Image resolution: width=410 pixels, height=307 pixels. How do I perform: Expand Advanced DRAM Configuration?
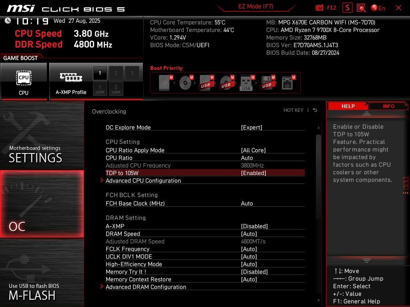146,287
